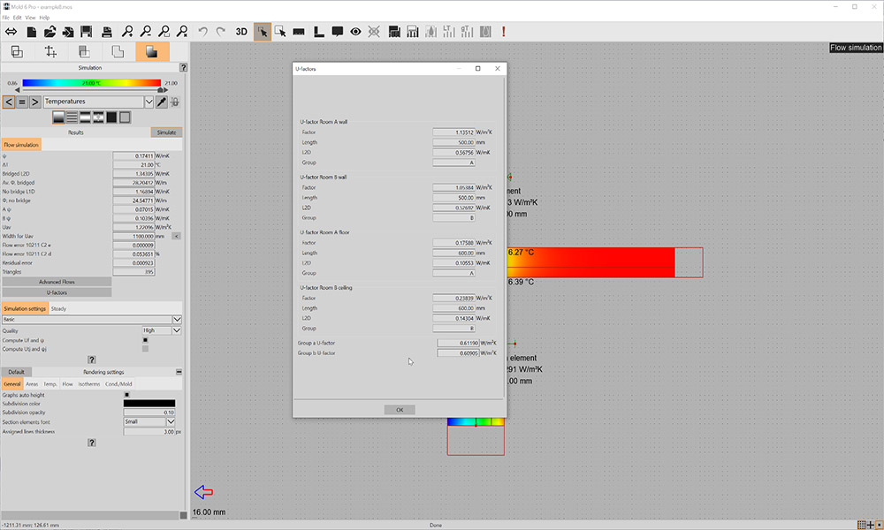Select the rectangle pointer selection tool
884x530 pixels.
click(280, 32)
